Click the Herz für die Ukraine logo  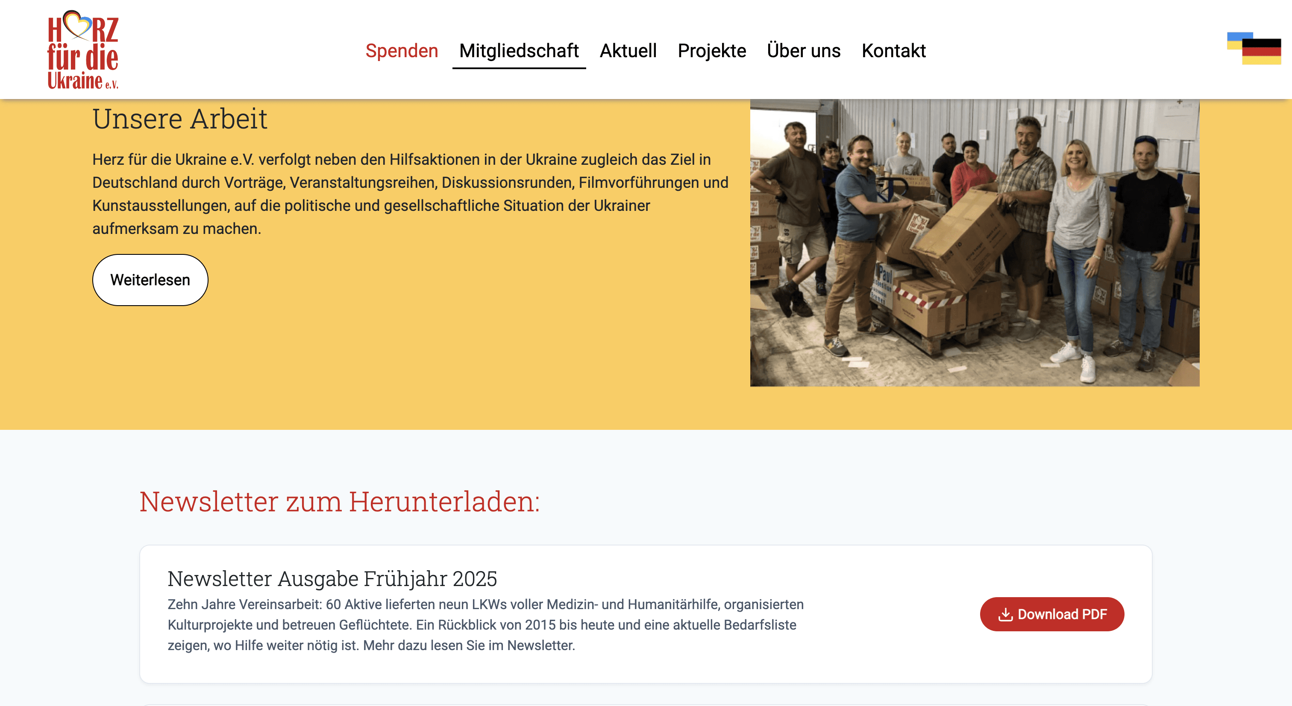pos(83,50)
